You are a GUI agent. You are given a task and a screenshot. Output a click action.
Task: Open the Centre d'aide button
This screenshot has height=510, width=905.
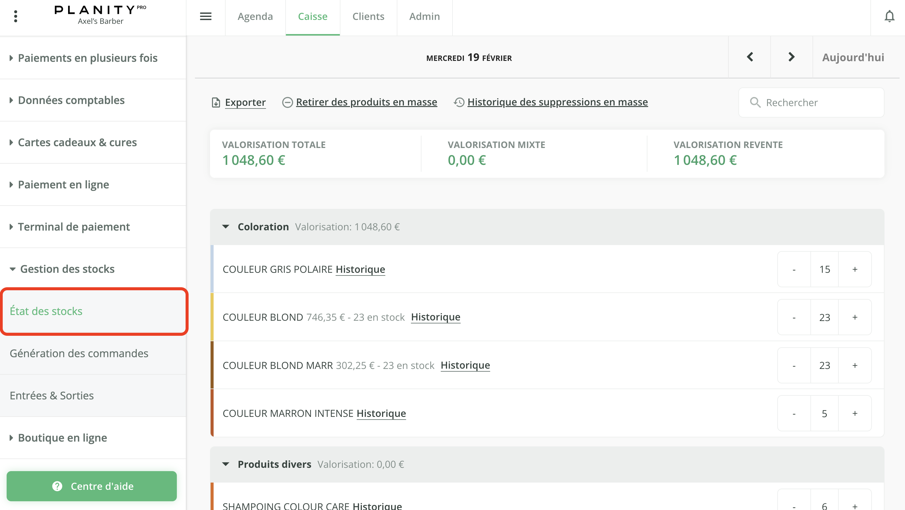(91, 486)
